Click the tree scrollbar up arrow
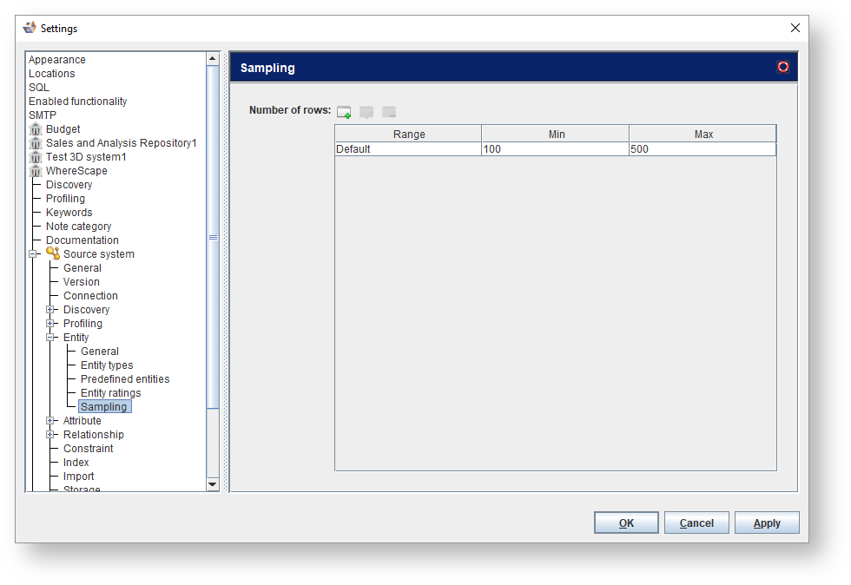This screenshot has width=851, height=585. coord(213,59)
